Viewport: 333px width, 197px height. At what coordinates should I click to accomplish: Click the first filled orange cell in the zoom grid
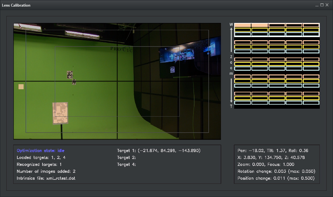tap(242, 25)
